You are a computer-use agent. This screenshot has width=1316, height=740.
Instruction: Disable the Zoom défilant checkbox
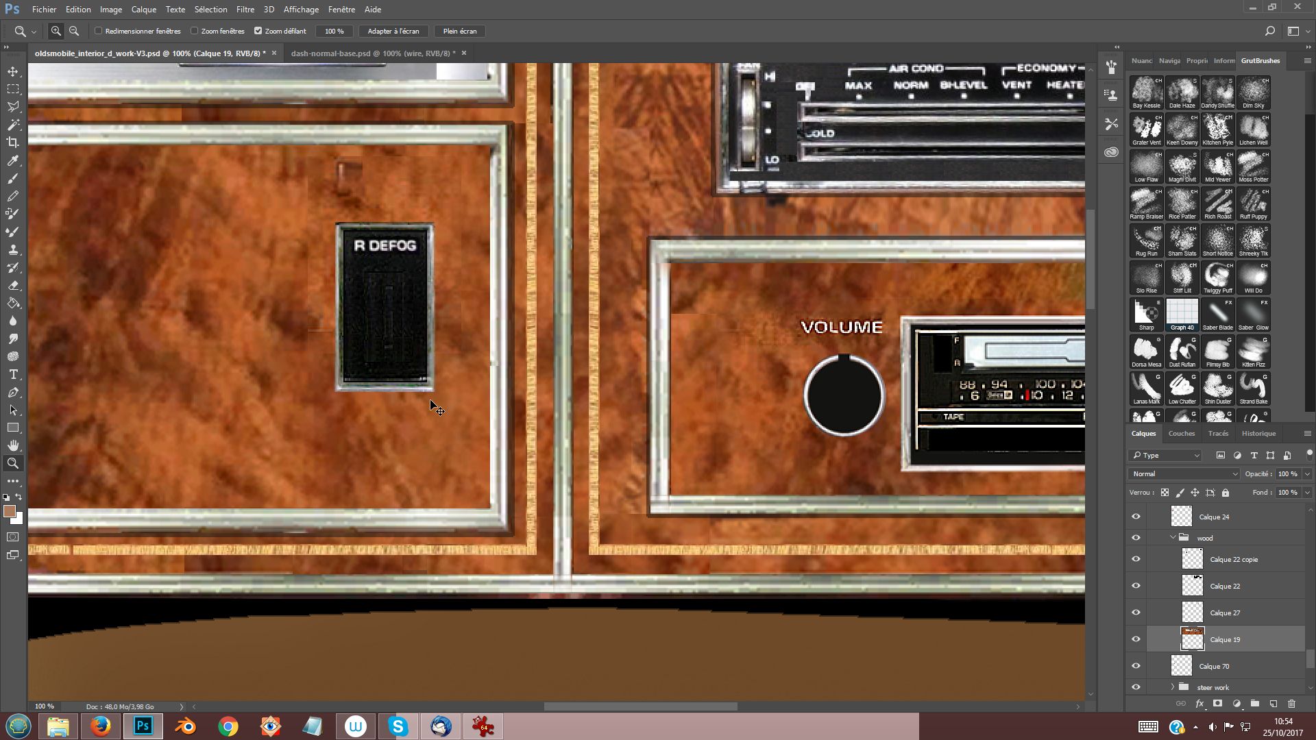pos(258,31)
